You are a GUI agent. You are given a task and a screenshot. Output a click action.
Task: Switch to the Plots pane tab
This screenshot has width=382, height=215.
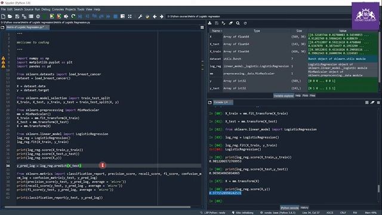click(305, 96)
